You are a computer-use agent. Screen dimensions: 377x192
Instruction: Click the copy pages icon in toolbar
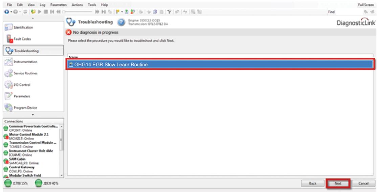coord(155,12)
